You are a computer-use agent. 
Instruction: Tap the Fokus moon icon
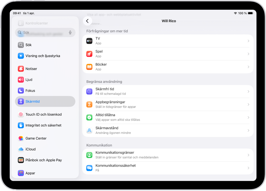coord(21,91)
